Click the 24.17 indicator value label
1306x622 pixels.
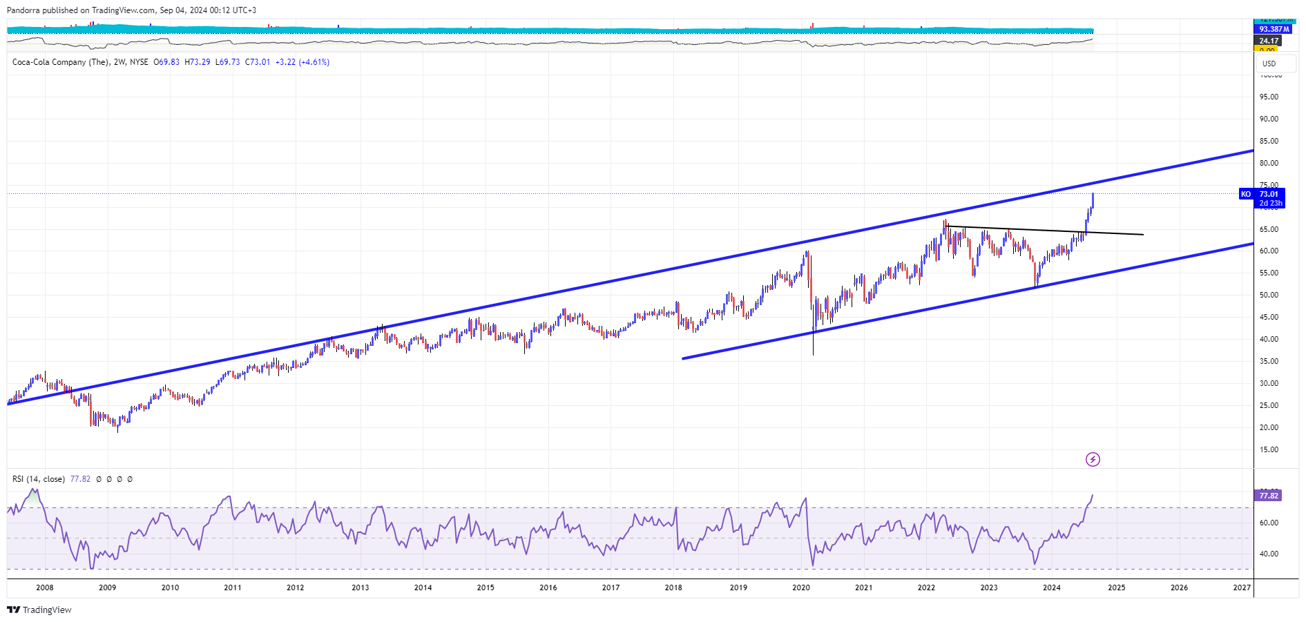point(1268,41)
